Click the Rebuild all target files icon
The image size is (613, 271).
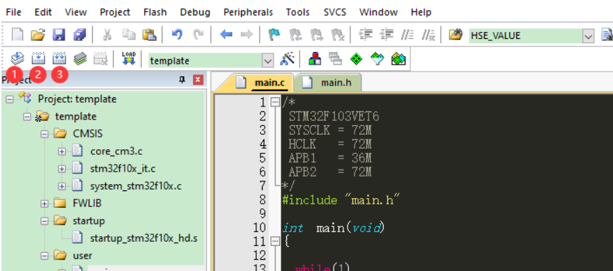point(59,59)
